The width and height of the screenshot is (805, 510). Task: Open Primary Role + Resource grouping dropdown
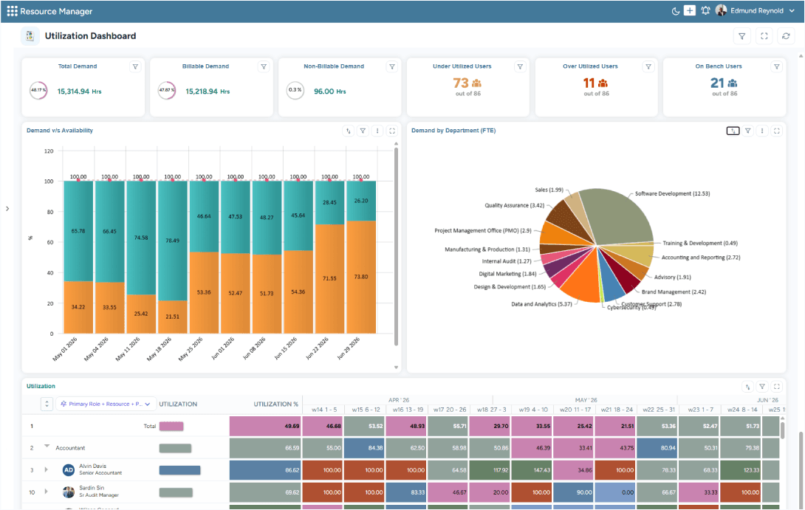106,404
